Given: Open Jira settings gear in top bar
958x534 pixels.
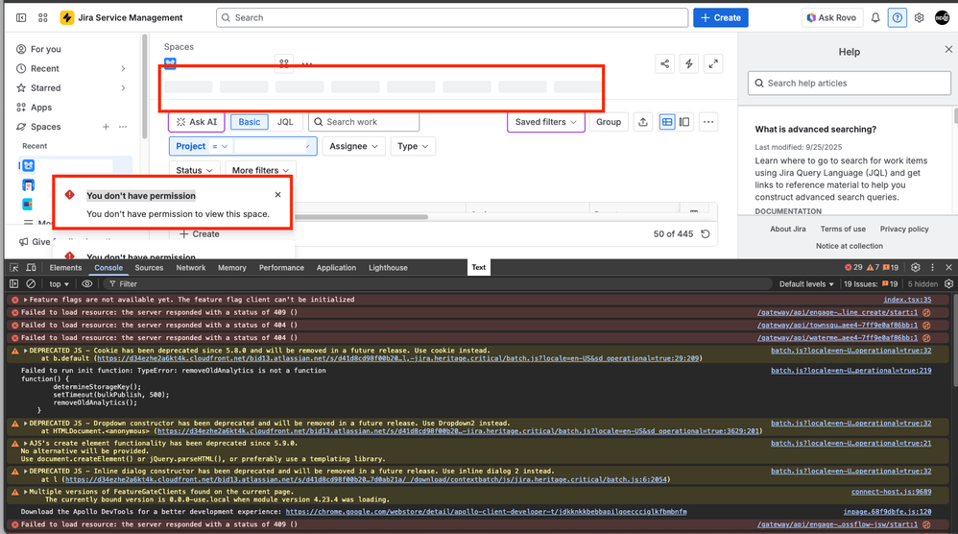Looking at the screenshot, I should (919, 17).
